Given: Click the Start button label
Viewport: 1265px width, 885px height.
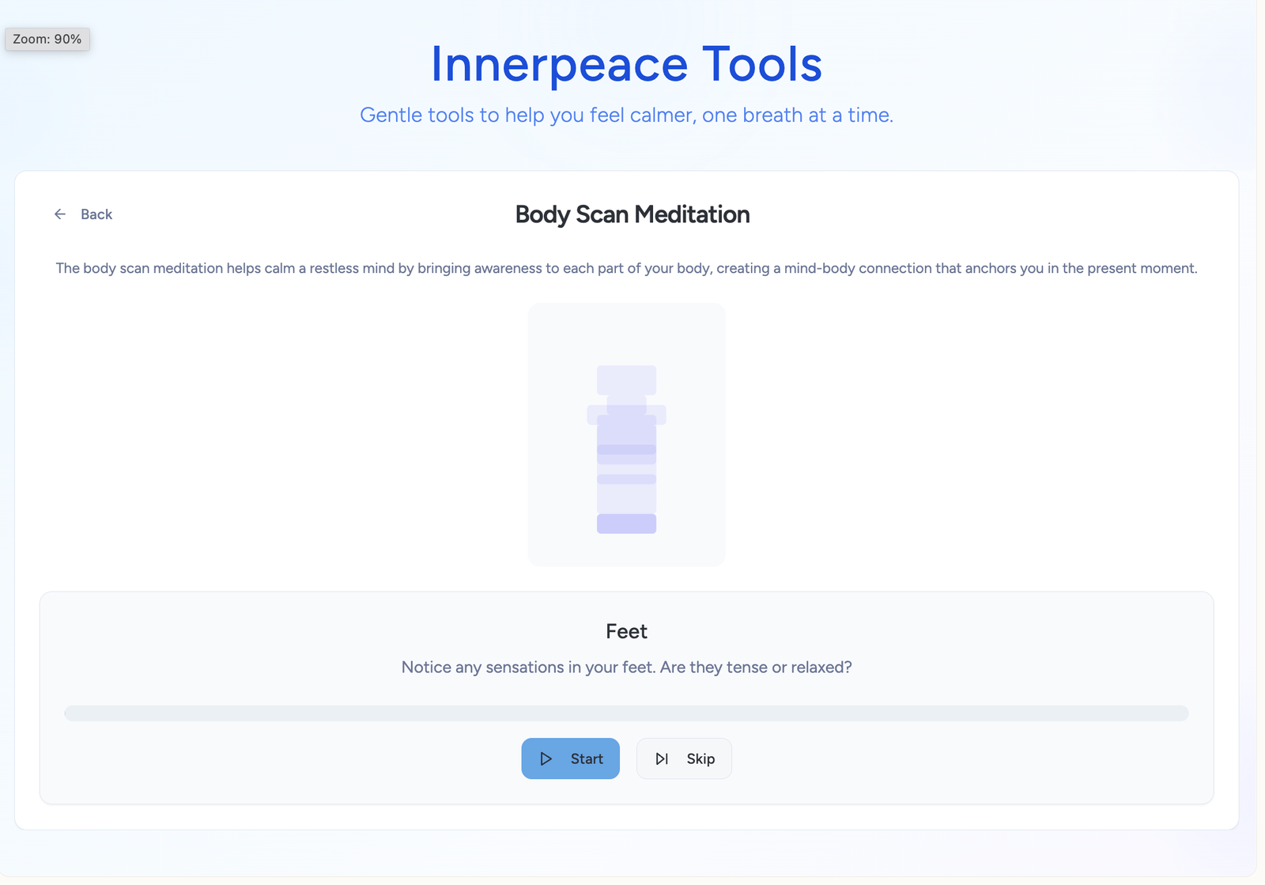Looking at the screenshot, I should (587, 758).
